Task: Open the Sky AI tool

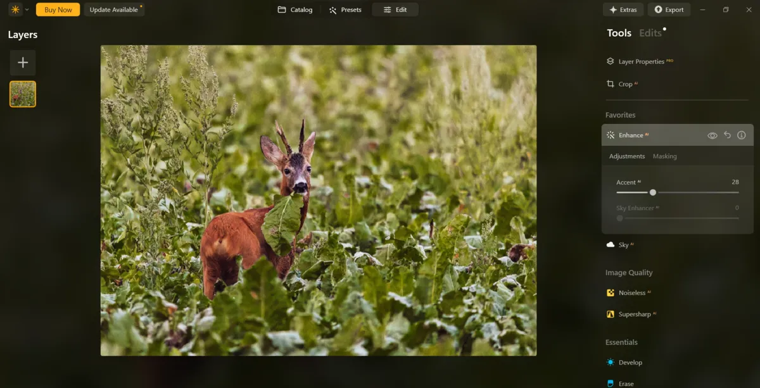Action: [x=624, y=244]
